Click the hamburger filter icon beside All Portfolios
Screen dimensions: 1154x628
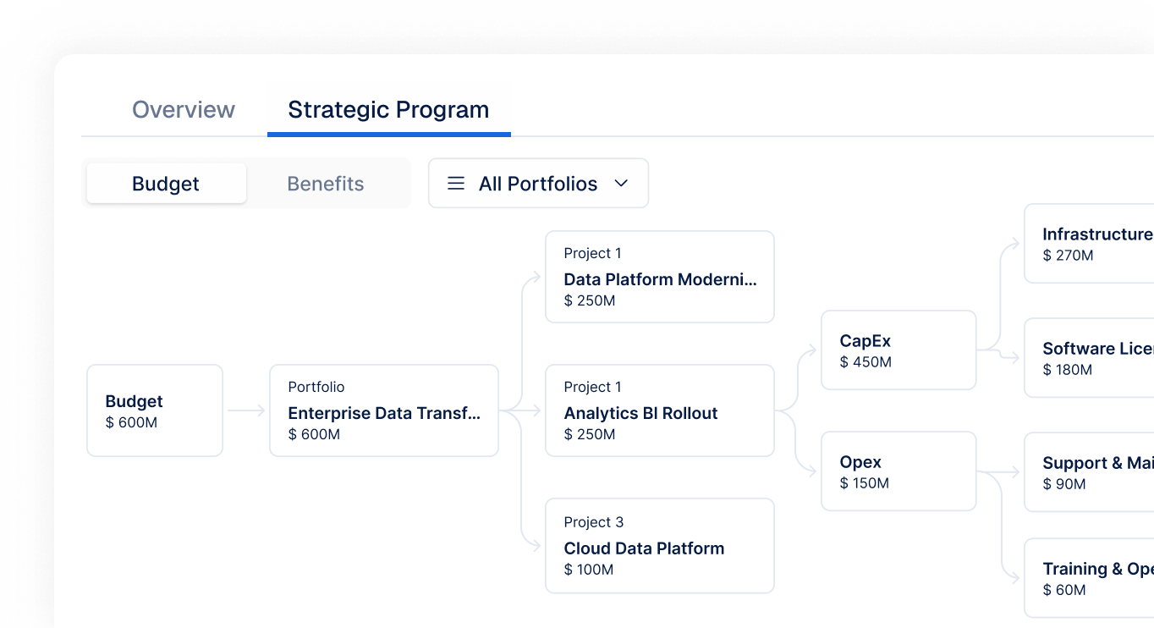click(456, 183)
